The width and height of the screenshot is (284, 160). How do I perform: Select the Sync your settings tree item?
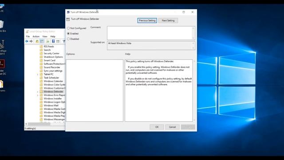point(53,71)
